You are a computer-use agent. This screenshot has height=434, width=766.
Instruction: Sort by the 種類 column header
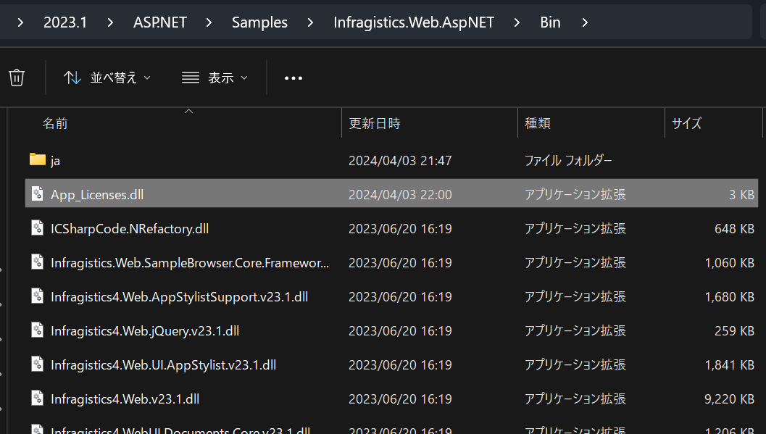pyautogui.click(x=538, y=123)
